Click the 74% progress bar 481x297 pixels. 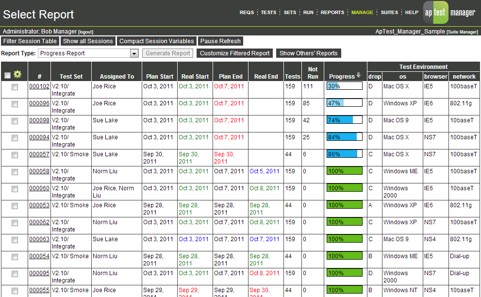click(345, 120)
